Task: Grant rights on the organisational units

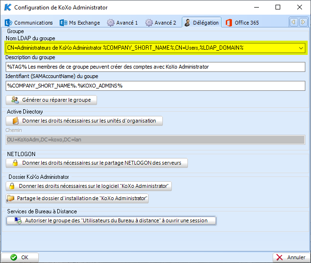Action: 84,121
